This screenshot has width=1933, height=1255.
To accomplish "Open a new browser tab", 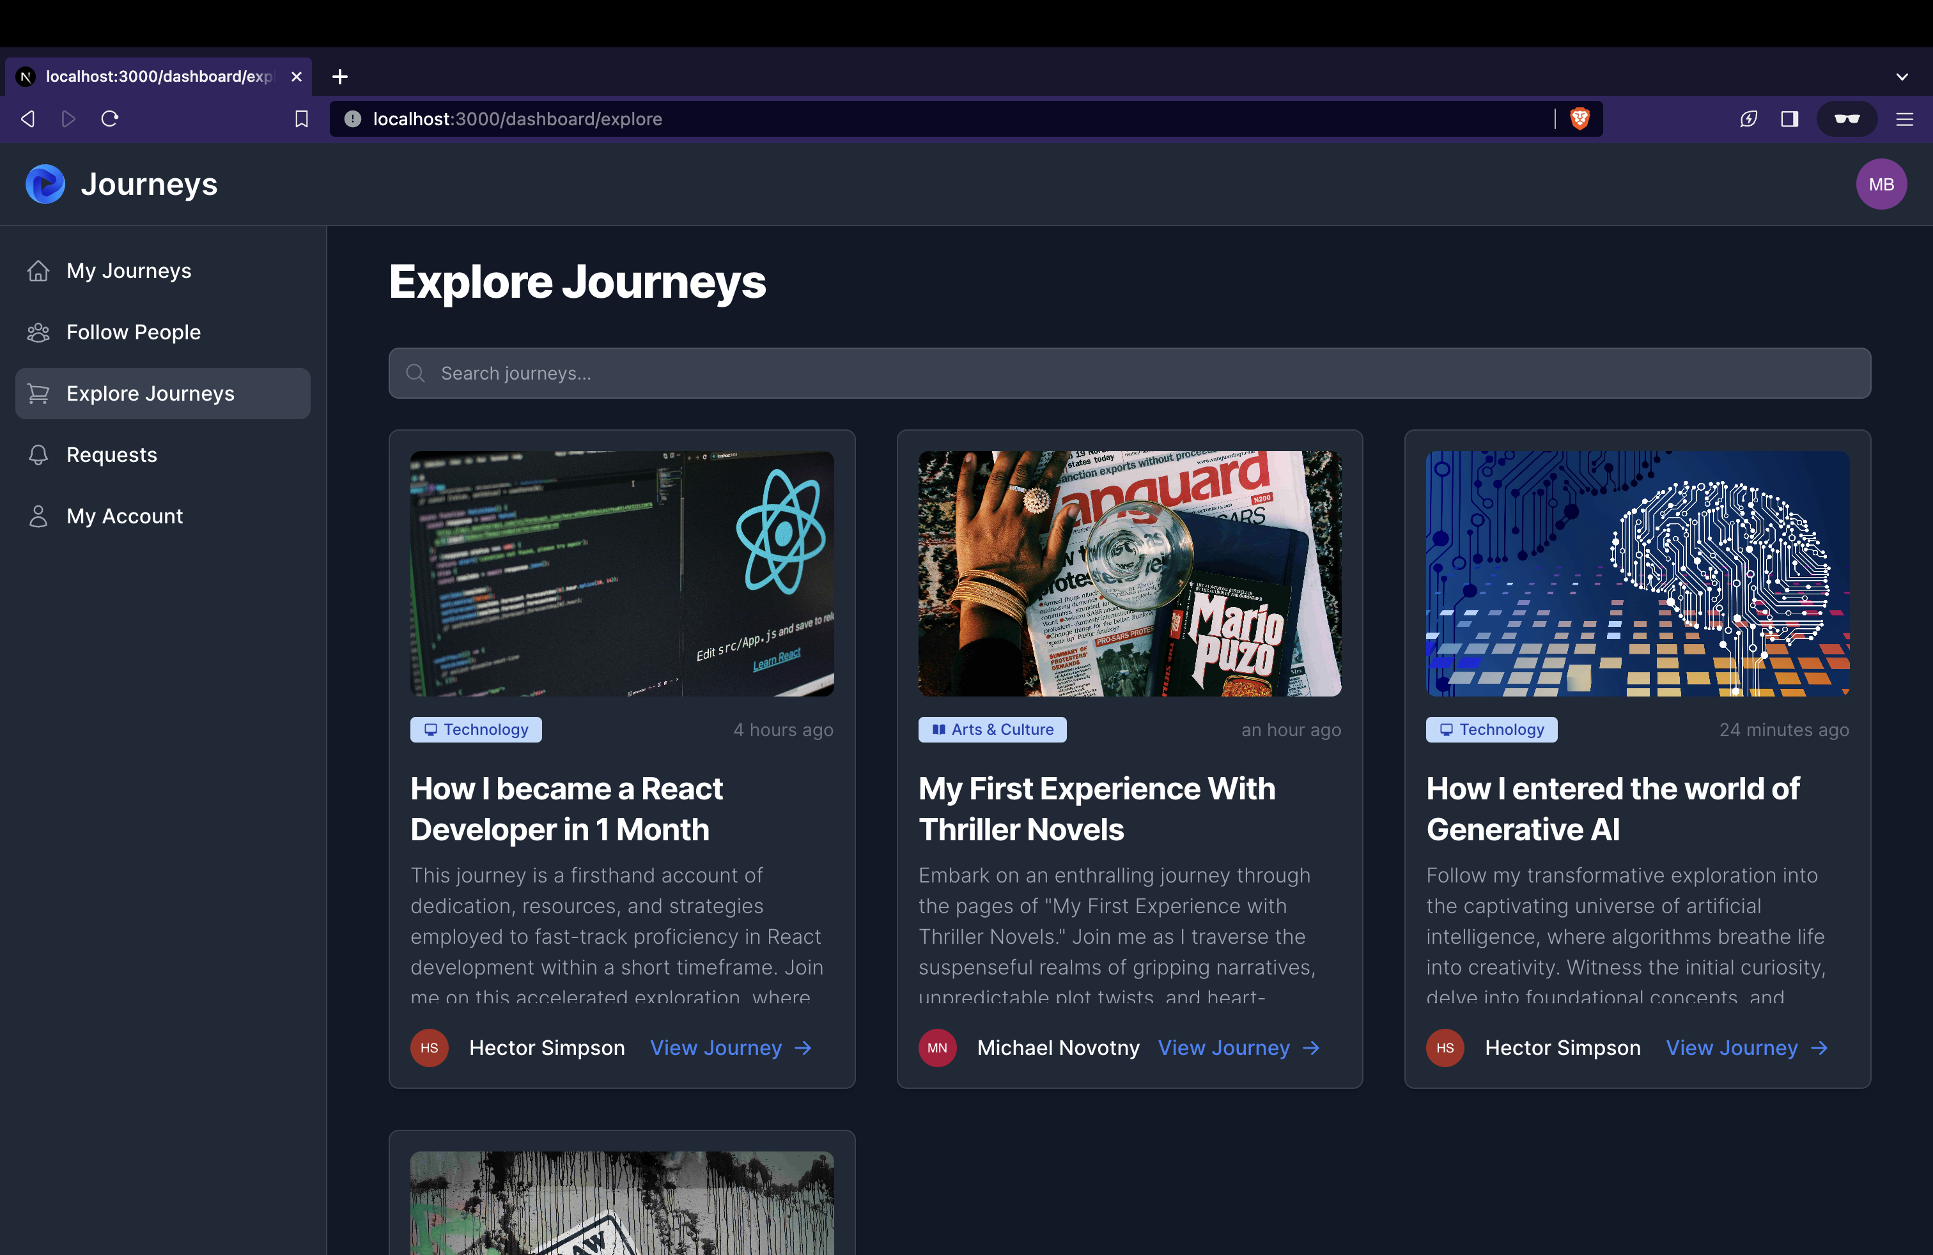I will 340,76.
